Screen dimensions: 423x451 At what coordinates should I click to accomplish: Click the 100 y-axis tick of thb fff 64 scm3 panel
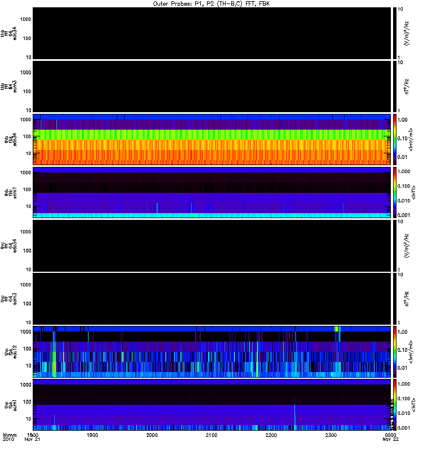pyautogui.click(x=27, y=91)
